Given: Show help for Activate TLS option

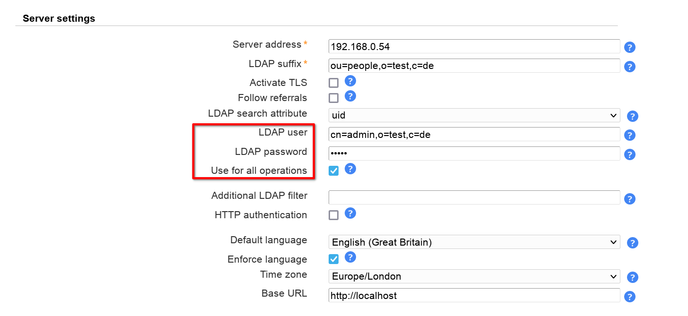Looking at the screenshot, I should pyautogui.click(x=350, y=81).
